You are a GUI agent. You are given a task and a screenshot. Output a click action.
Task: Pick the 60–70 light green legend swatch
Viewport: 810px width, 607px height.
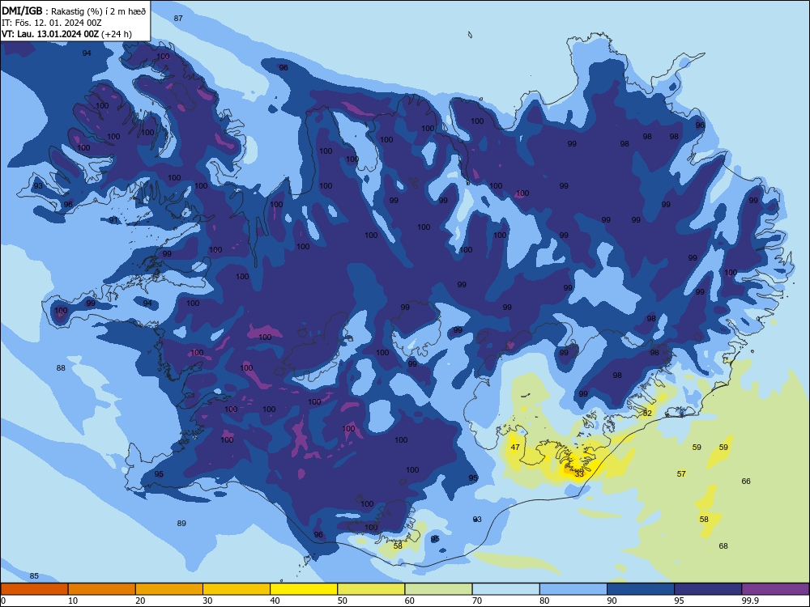click(438, 589)
